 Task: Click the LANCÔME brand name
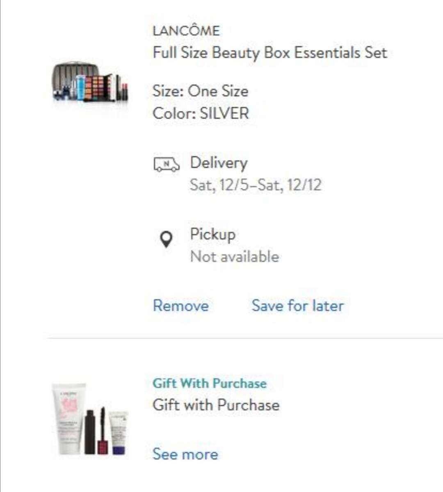(x=186, y=31)
